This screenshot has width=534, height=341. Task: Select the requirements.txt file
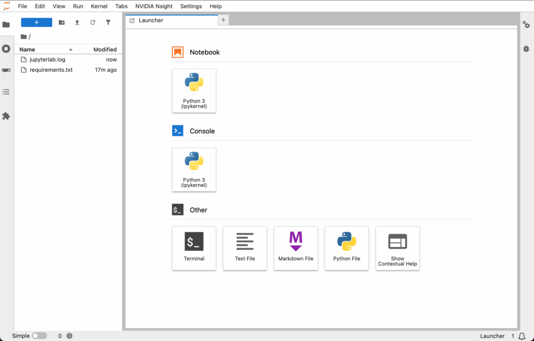51,70
